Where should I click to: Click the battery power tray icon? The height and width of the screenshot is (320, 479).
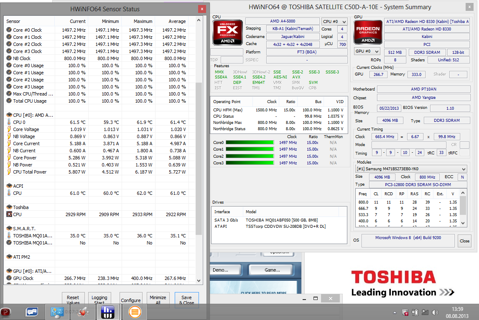click(415, 312)
